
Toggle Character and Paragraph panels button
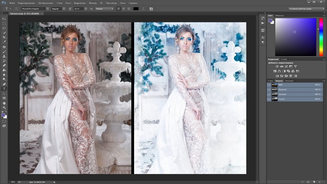click(151, 9)
